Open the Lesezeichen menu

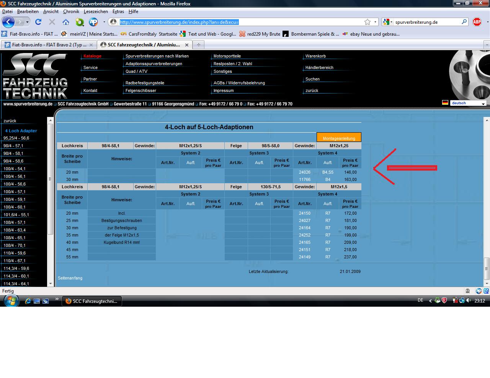(x=96, y=12)
